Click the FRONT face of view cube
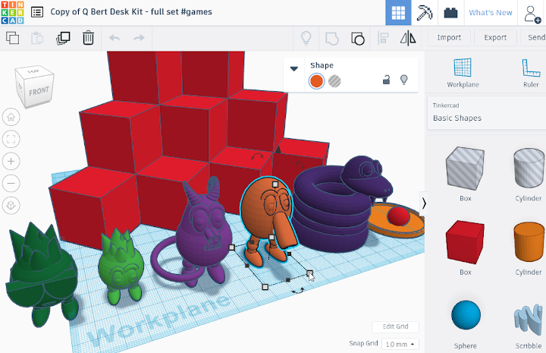Image resolution: width=546 pixels, height=353 pixels. [x=39, y=91]
